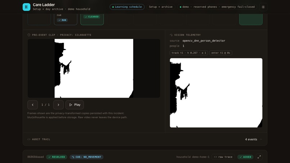This screenshot has width=290, height=163.
Task: Click the track t1 telemetry chip
Action: [189, 53]
